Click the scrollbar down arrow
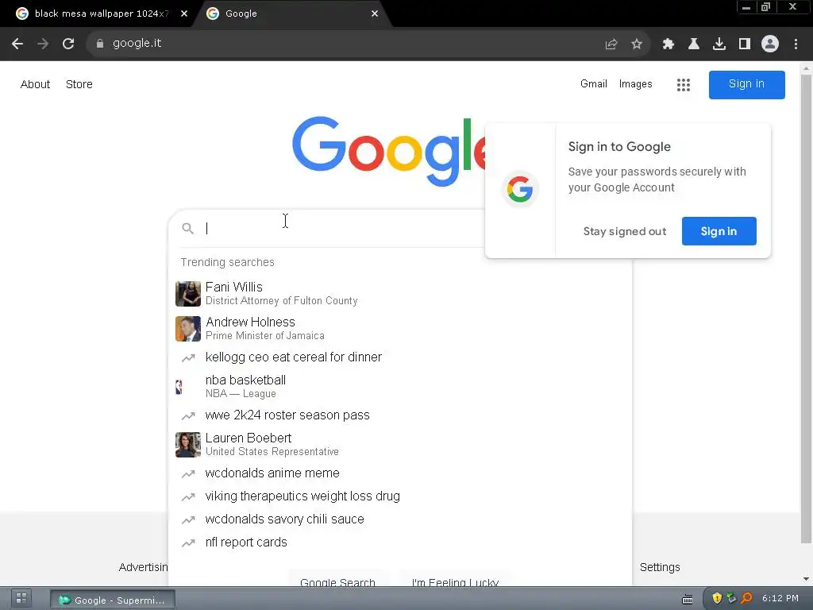 pyautogui.click(x=807, y=579)
